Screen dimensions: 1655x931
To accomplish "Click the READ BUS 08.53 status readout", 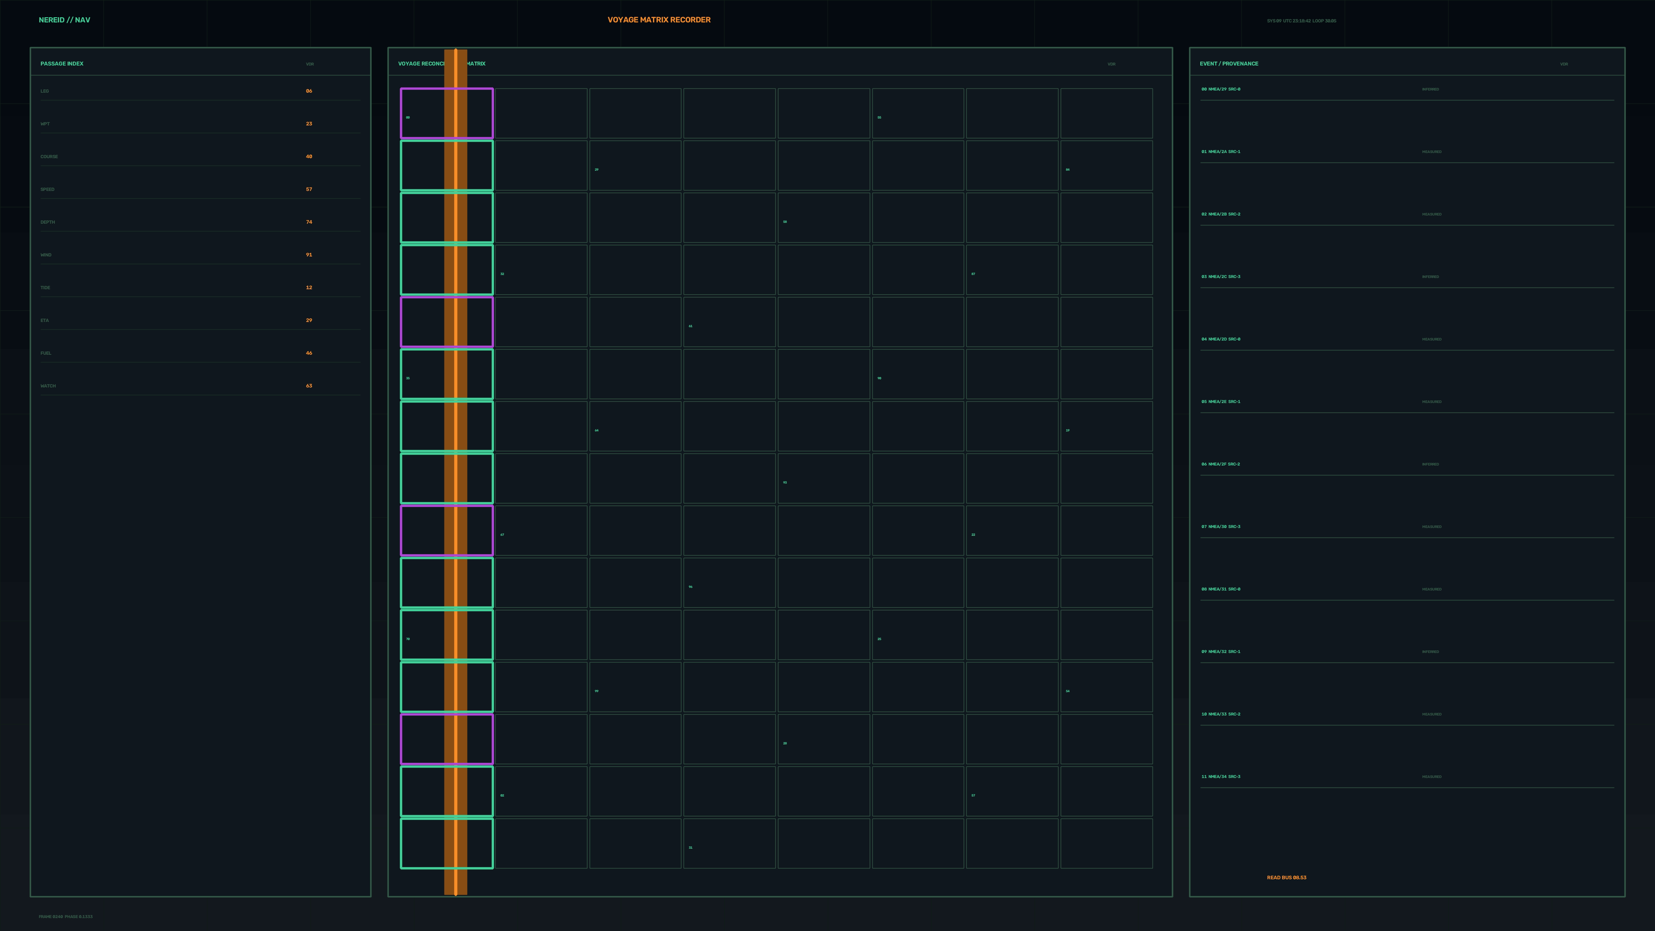I will point(1286,878).
